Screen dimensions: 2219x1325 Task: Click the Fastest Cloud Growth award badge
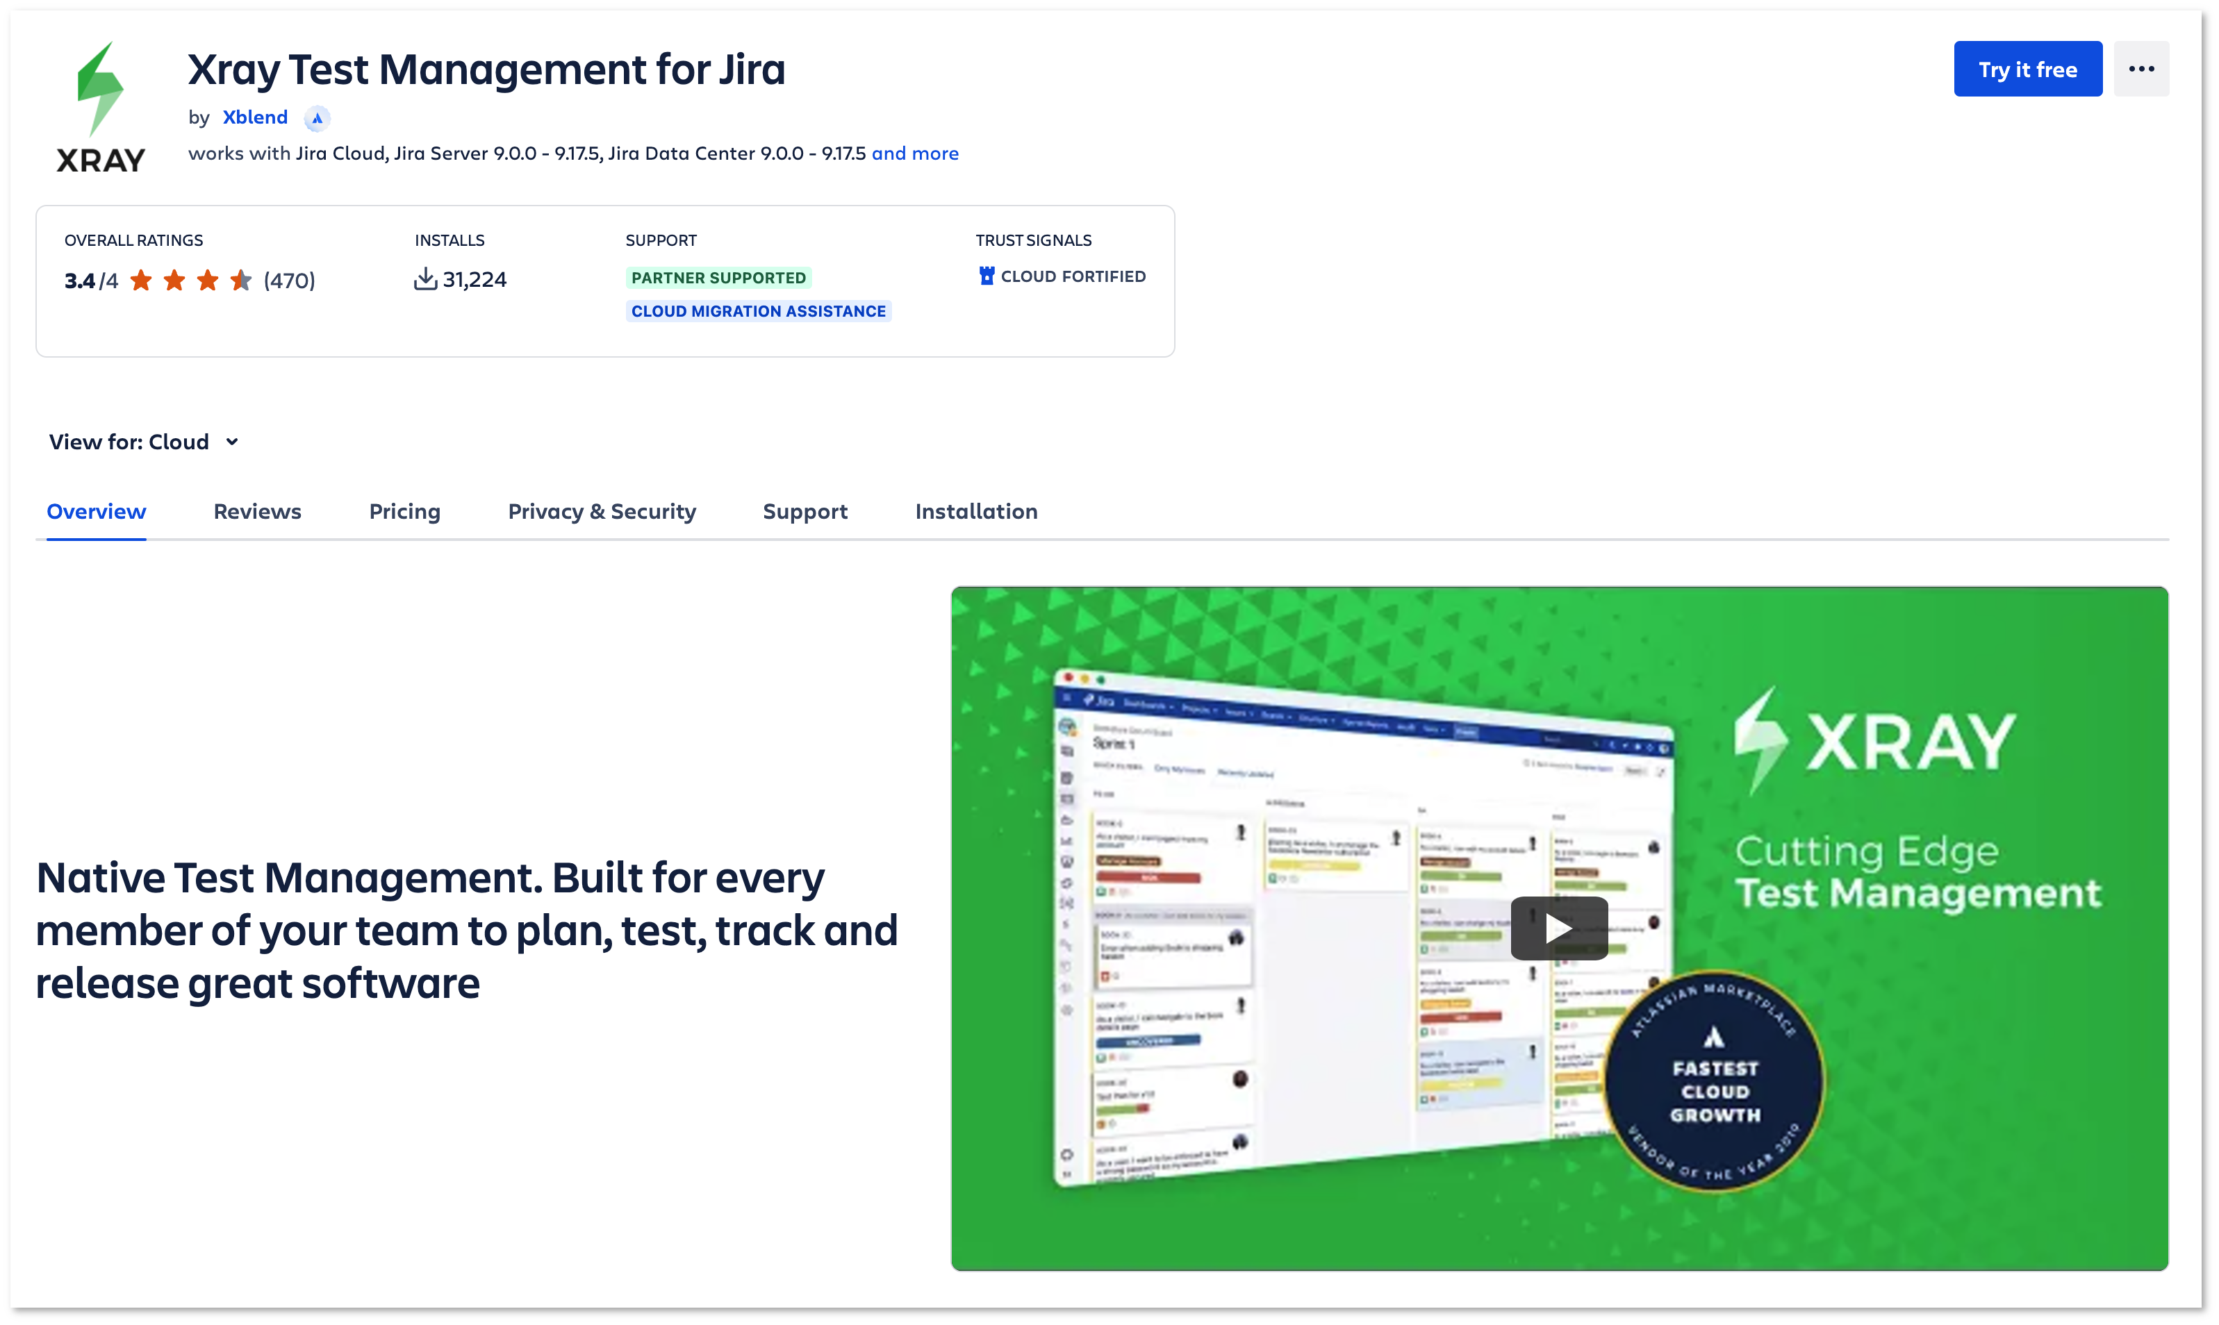[x=1714, y=1081]
